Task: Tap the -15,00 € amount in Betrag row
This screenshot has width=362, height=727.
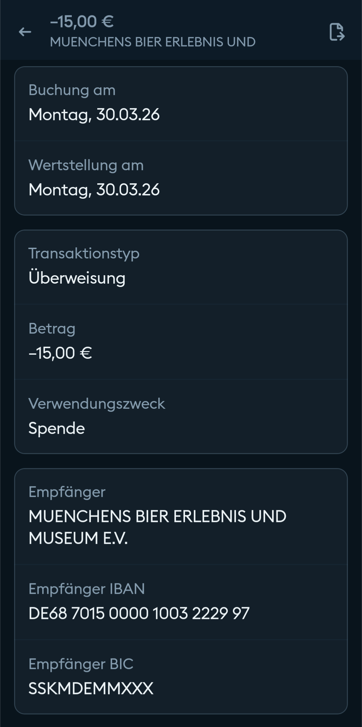Action: [x=60, y=353]
